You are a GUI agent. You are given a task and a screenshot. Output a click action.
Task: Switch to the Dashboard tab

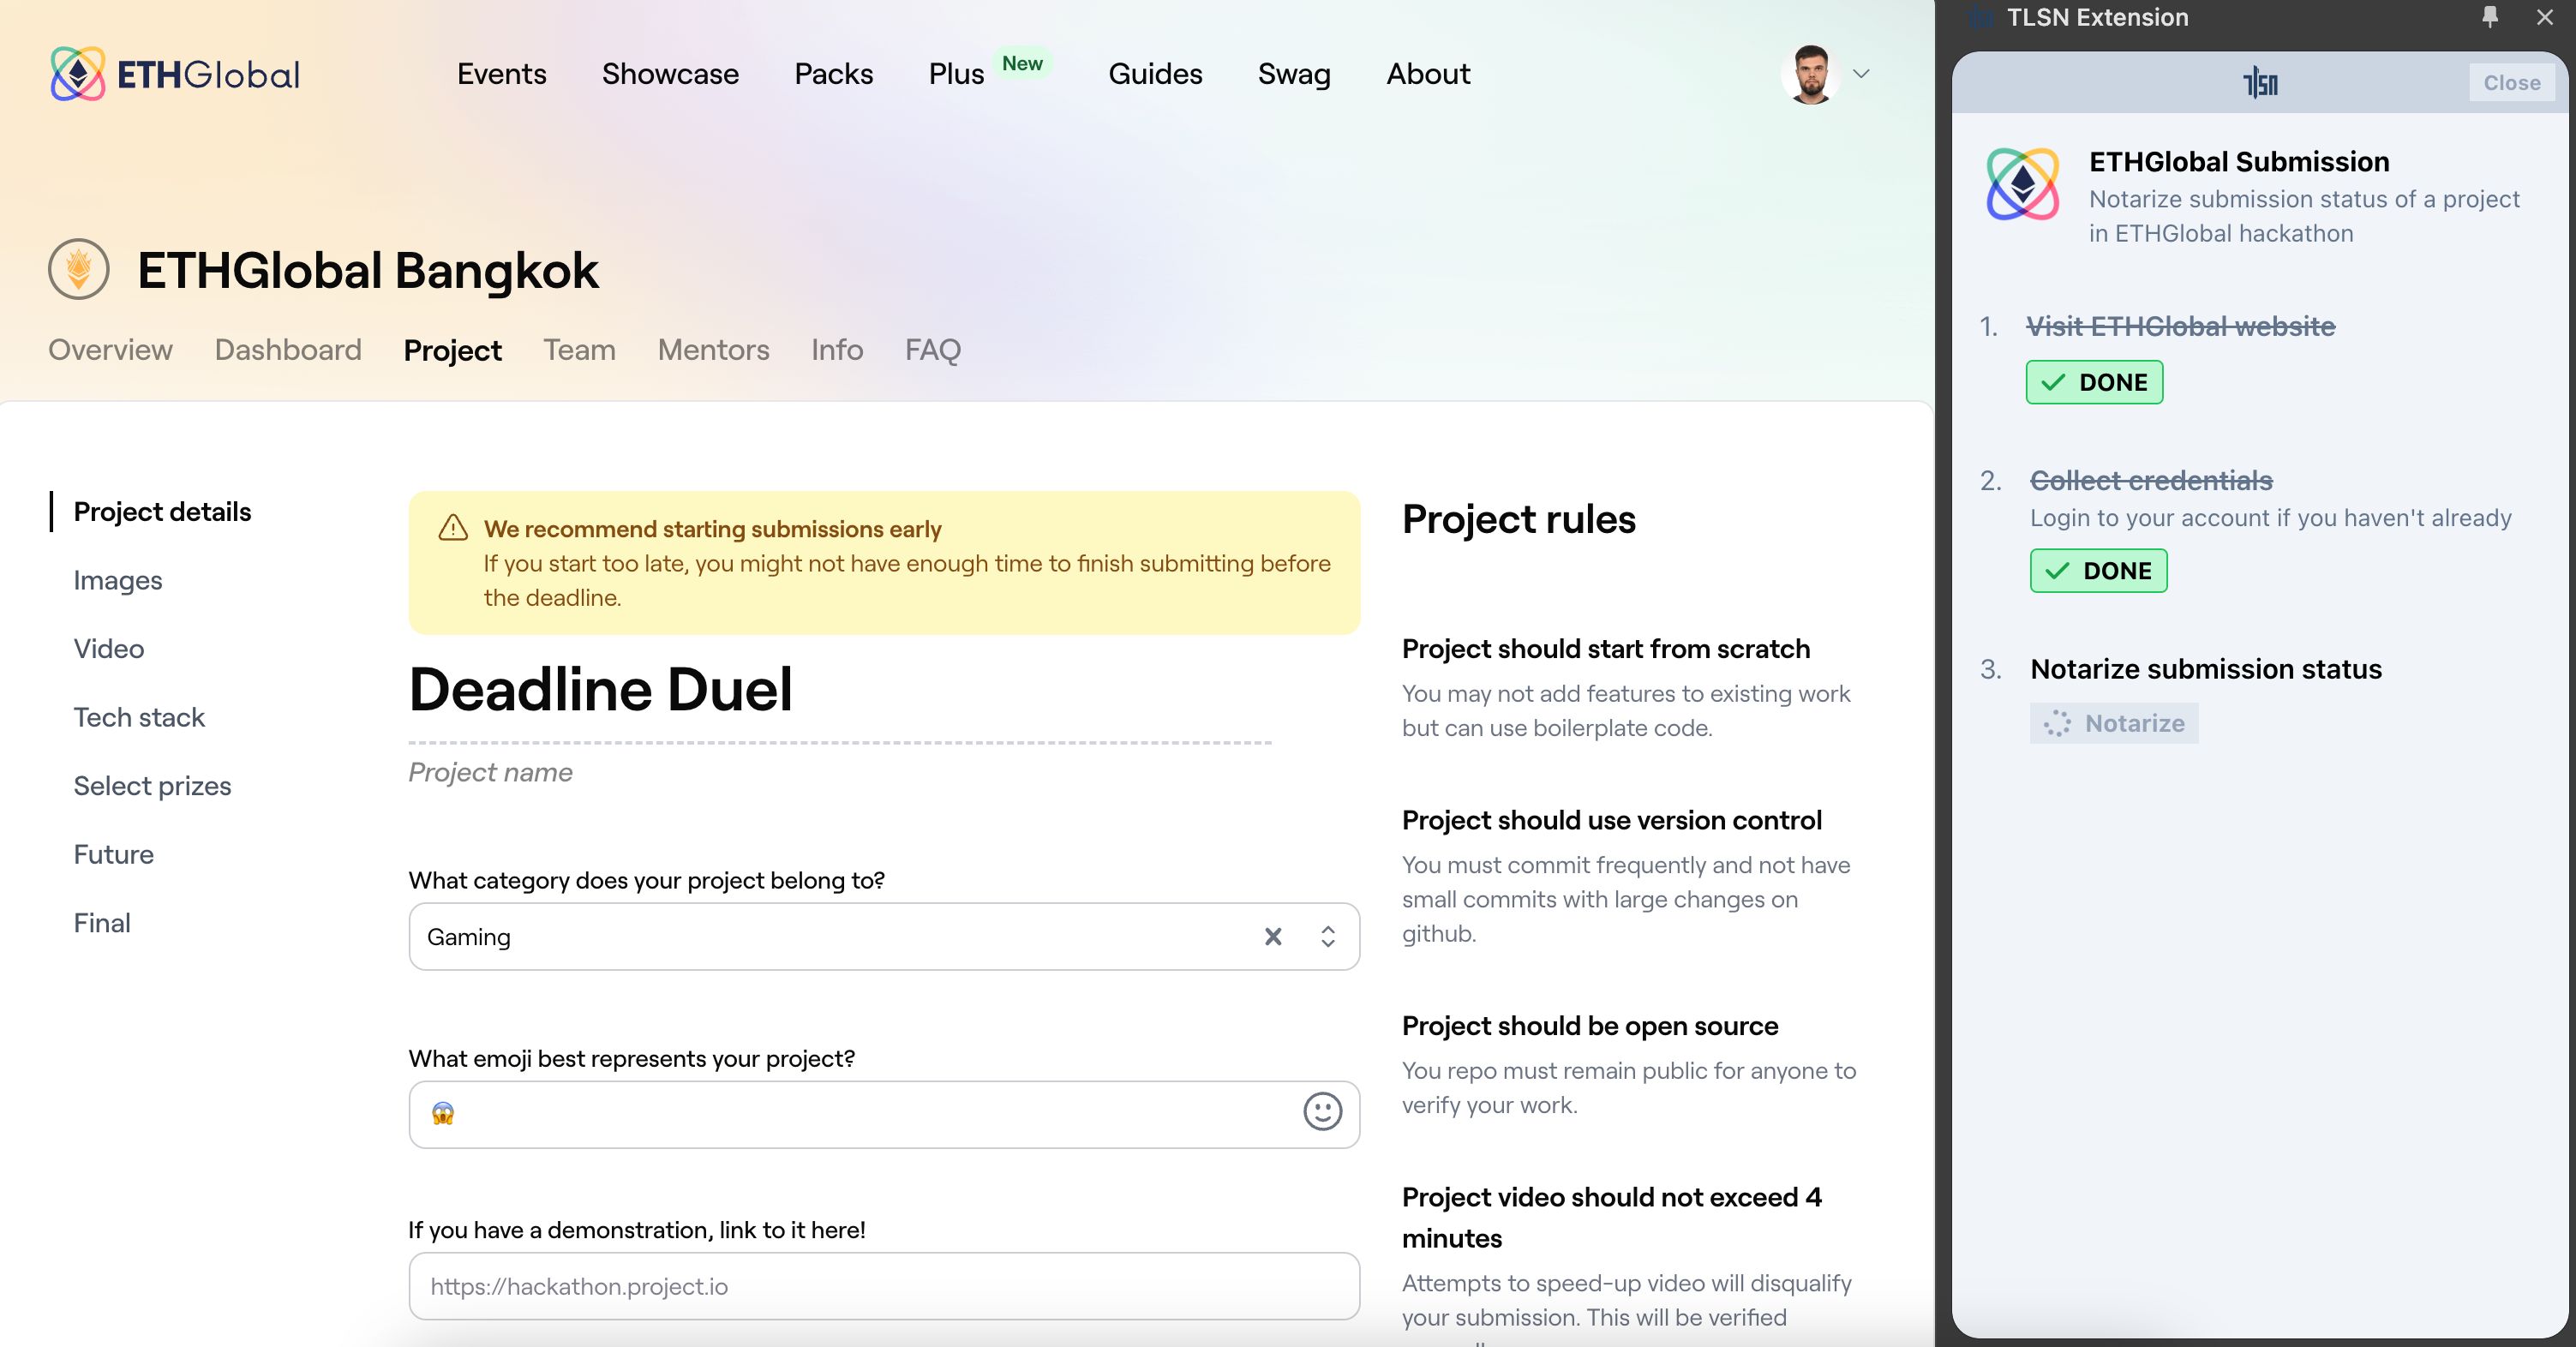pyautogui.click(x=288, y=350)
